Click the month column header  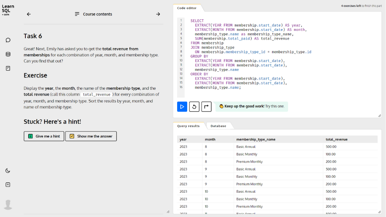point(210,140)
